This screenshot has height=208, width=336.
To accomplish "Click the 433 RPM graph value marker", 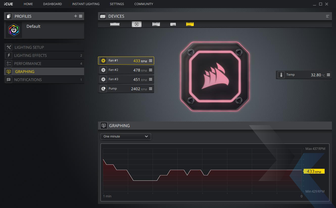I will coord(314,171).
